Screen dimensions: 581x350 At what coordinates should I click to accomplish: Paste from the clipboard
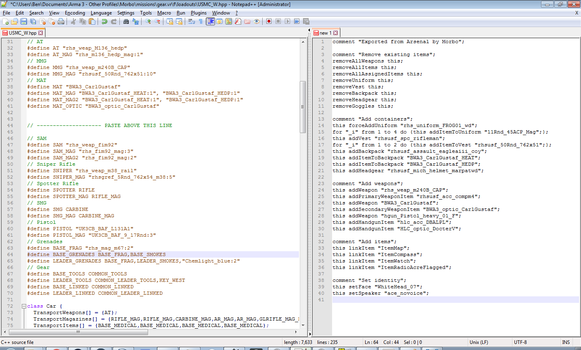tap(92, 21)
